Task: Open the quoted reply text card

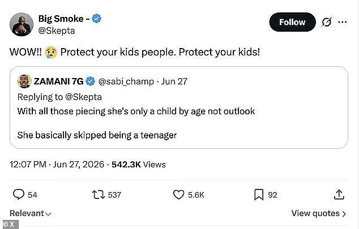Action: click(x=179, y=107)
